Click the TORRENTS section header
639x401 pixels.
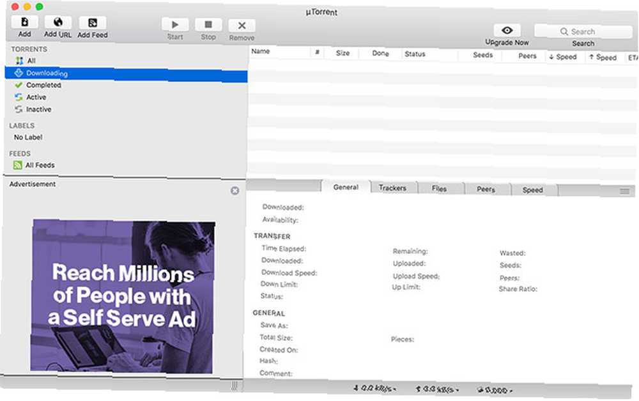[x=29, y=49]
